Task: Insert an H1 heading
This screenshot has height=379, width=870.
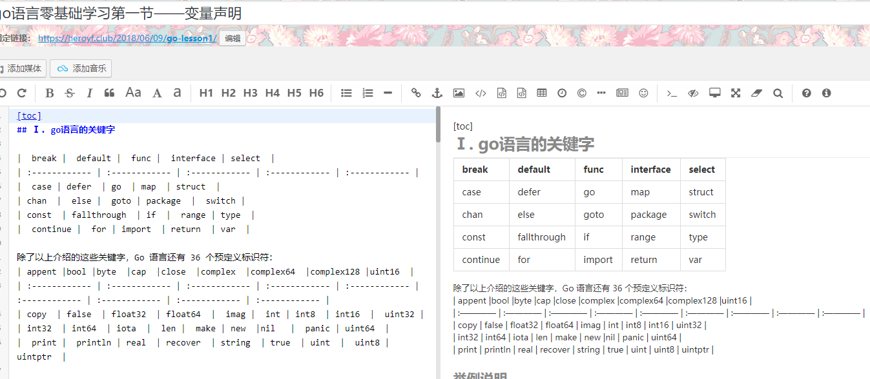Action: [x=206, y=93]
